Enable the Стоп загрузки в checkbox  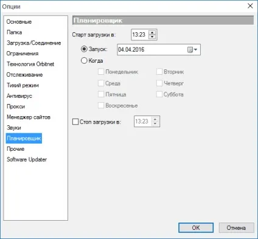[75, 122]
